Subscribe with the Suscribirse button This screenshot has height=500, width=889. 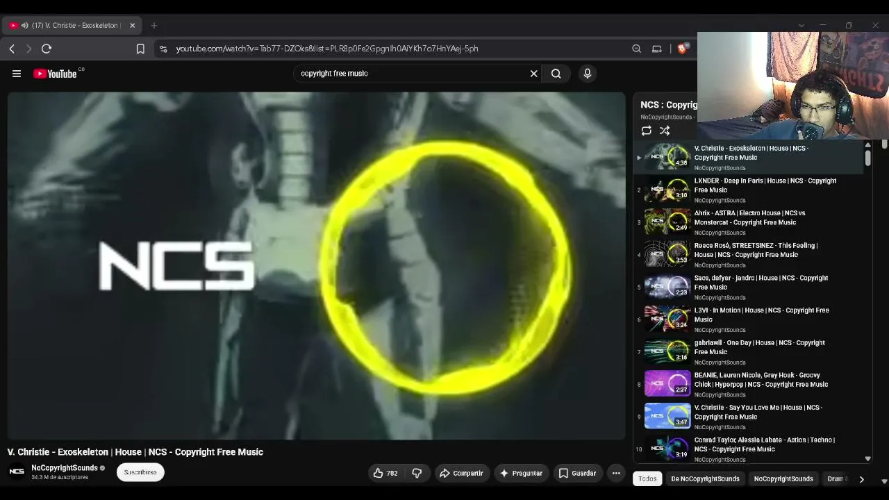click(x=140, y=472)
